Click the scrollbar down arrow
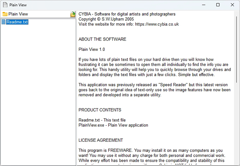Viewport: 240px width, 166px height. click(x=237, y=163)
